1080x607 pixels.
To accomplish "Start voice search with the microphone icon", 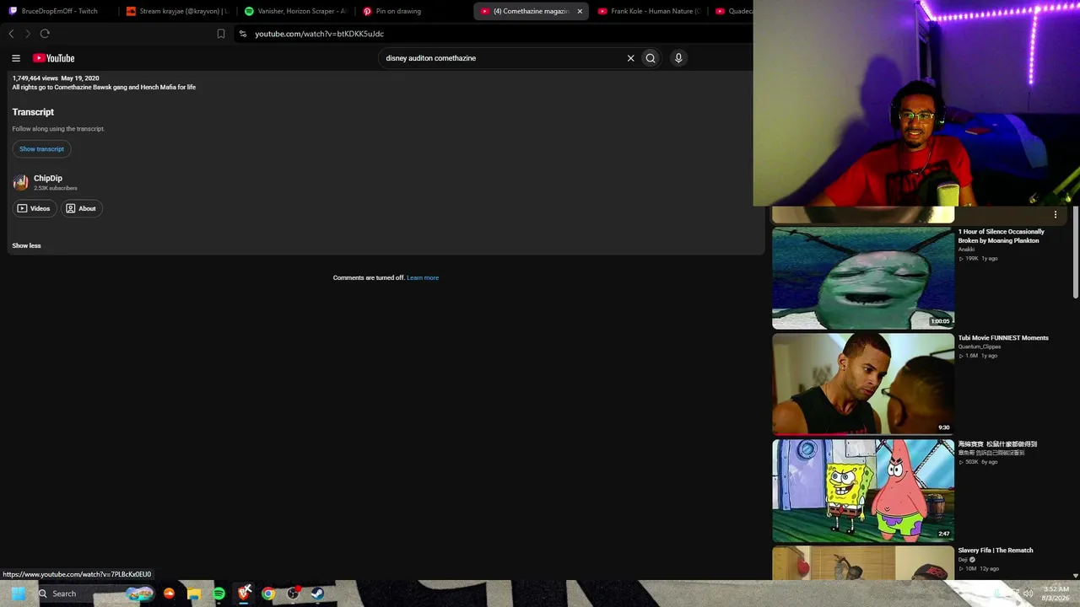I will click(x=678, y=58).
